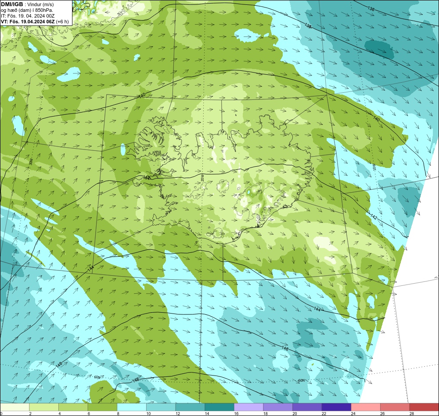The image size is (439, 416).
Task: Click the legend tick label '28'
Action: [x=412, y=413]
